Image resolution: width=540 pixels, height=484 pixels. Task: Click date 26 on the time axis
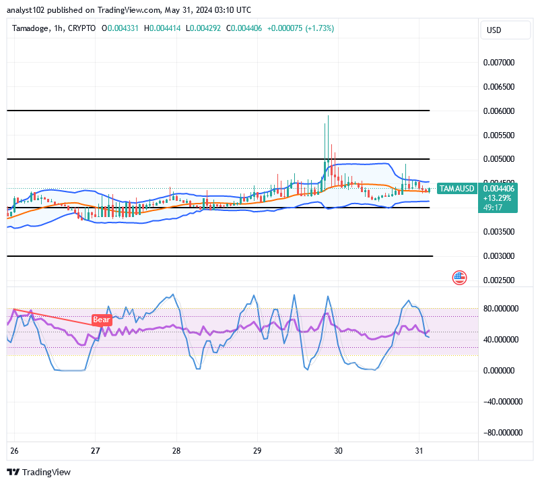[x=14, y=451]
